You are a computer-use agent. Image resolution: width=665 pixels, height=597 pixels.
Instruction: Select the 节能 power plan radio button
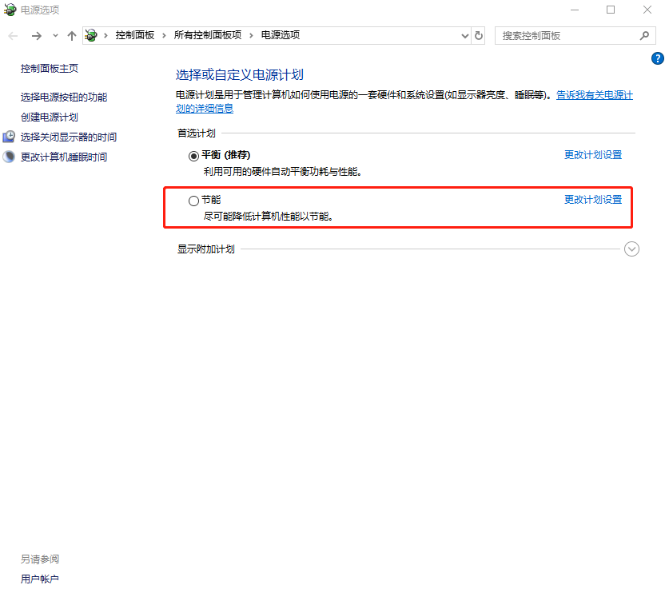[193, 201]
